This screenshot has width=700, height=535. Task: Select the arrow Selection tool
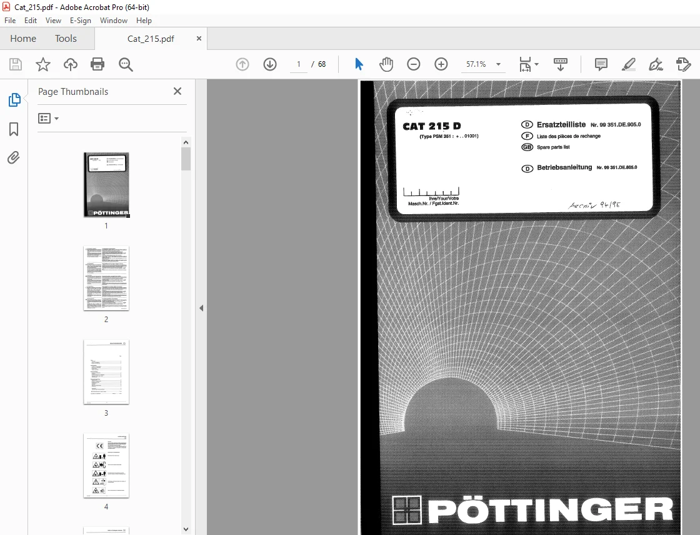[x=359, y=64]
